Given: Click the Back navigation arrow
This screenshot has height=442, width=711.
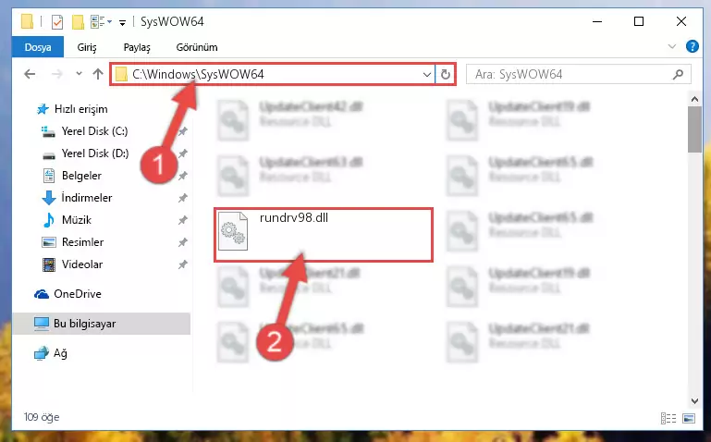Looking at the screenshot, I should (30, 74).
